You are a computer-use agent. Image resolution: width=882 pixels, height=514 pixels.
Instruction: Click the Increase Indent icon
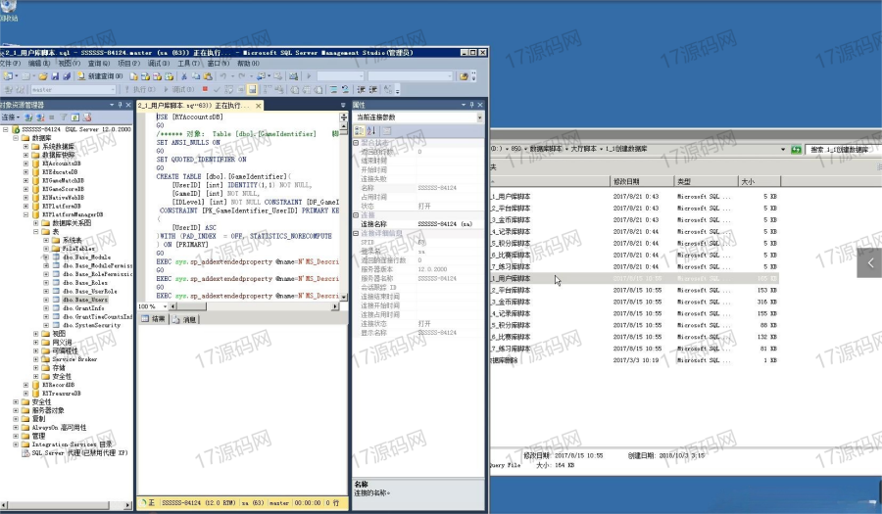coord(373,89)
